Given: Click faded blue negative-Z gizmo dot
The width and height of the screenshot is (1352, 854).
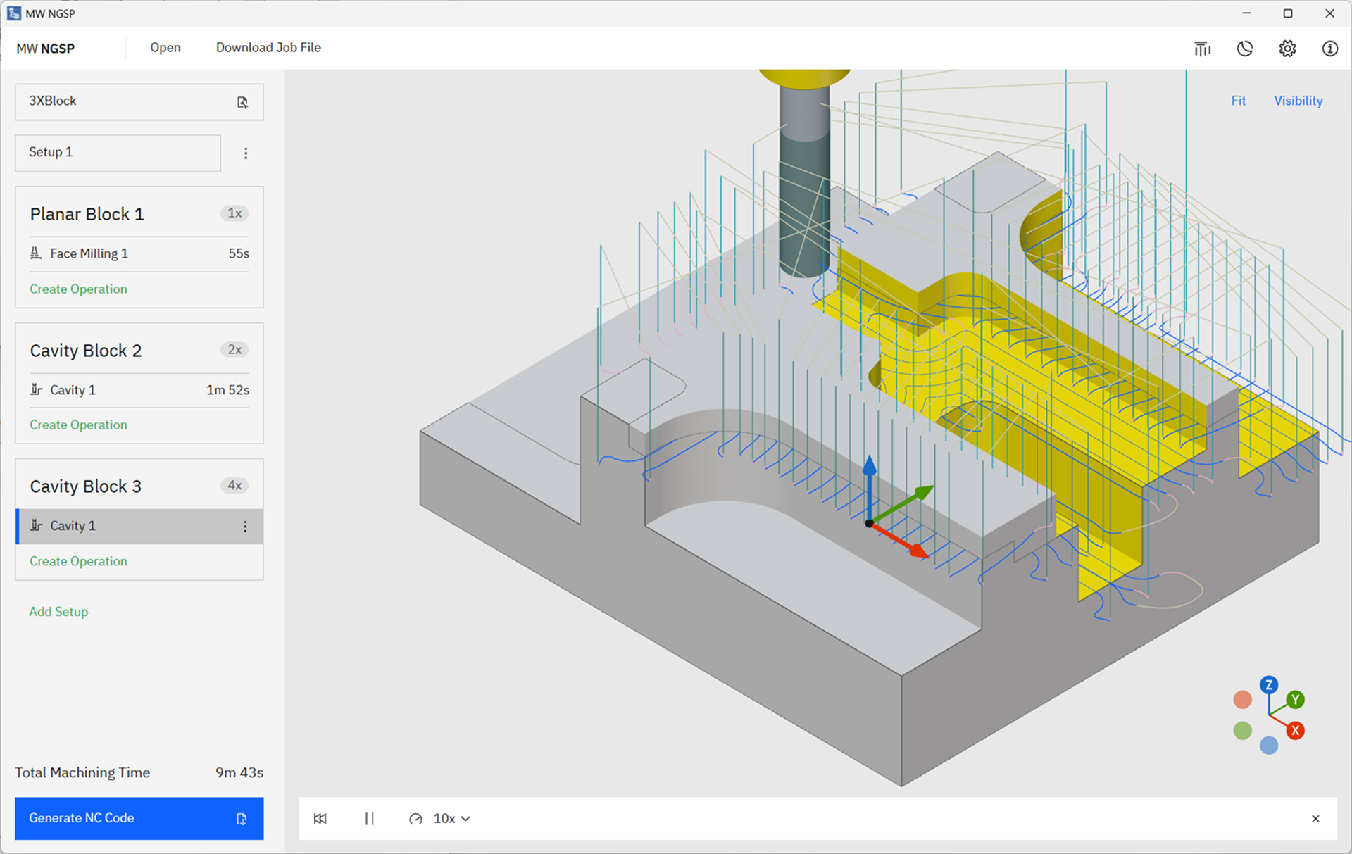Looking at the screenshot, I should tap(1269, 745).
